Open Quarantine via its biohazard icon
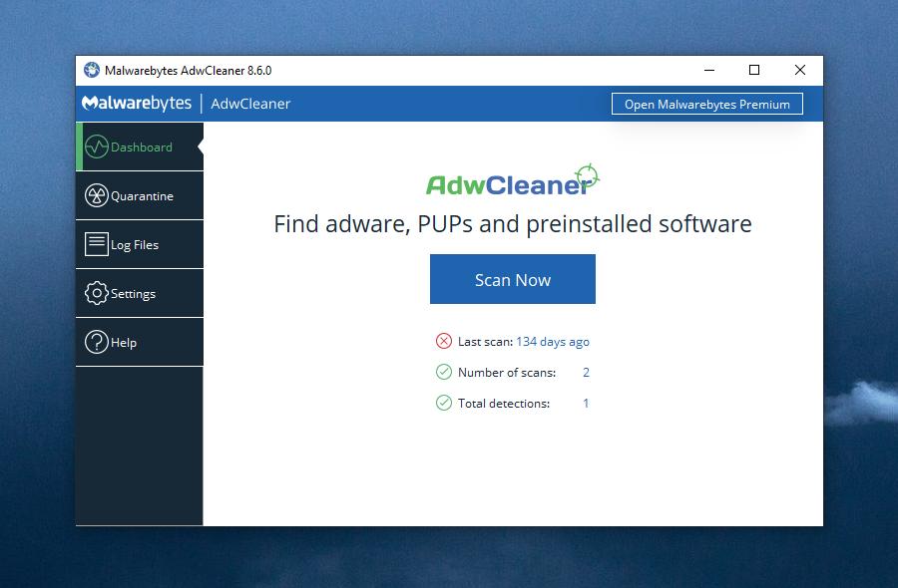 point(96,195)
